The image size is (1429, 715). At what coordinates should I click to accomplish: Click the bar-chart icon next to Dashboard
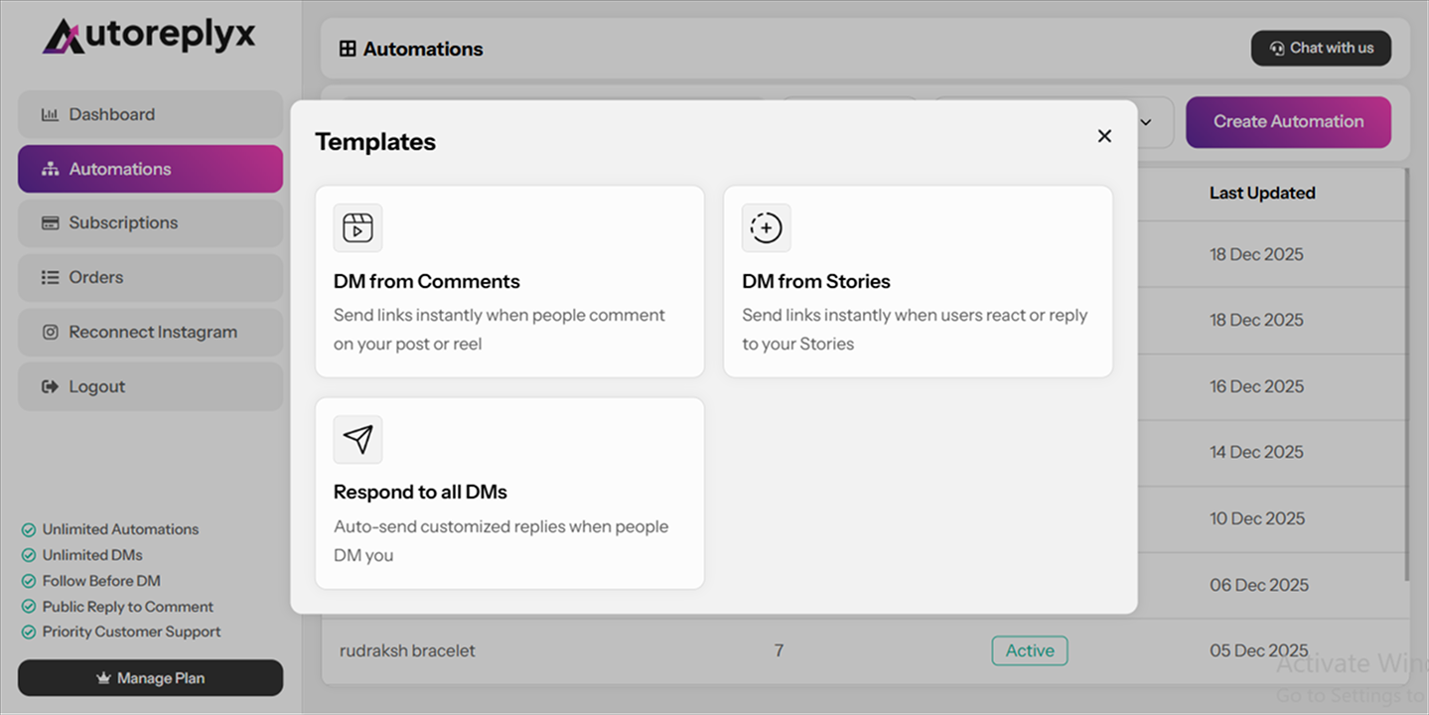tap(49, 114)
